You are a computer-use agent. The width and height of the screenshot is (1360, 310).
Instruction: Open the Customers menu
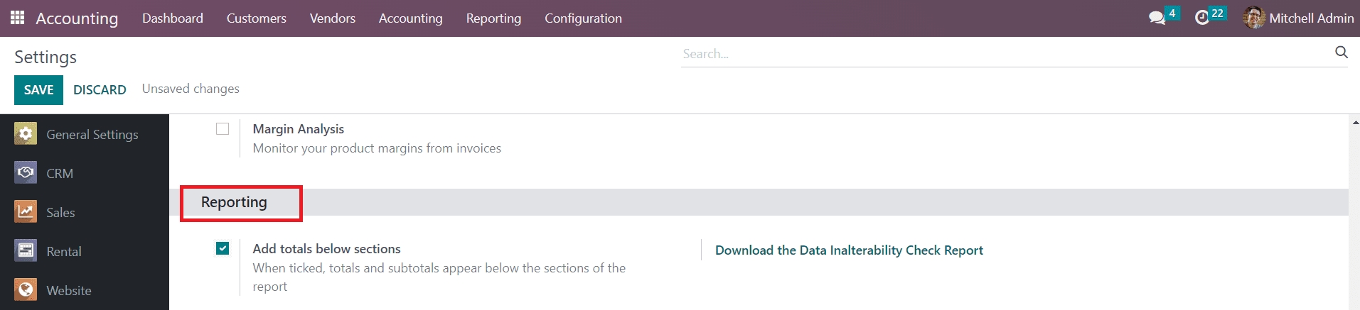[x=256, y=18]
